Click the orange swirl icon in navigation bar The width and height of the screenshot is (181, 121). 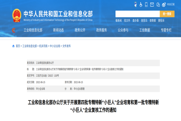pyautogui.click(x=14, y=30)
